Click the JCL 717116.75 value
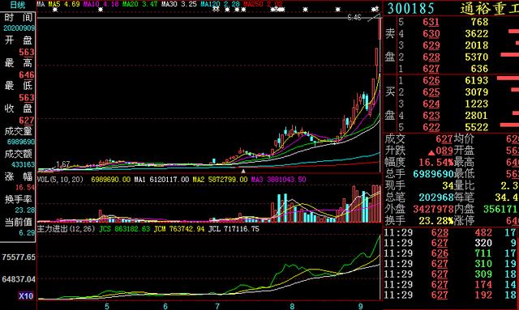Viewport: 519px width, 310px height. [234, 229]
